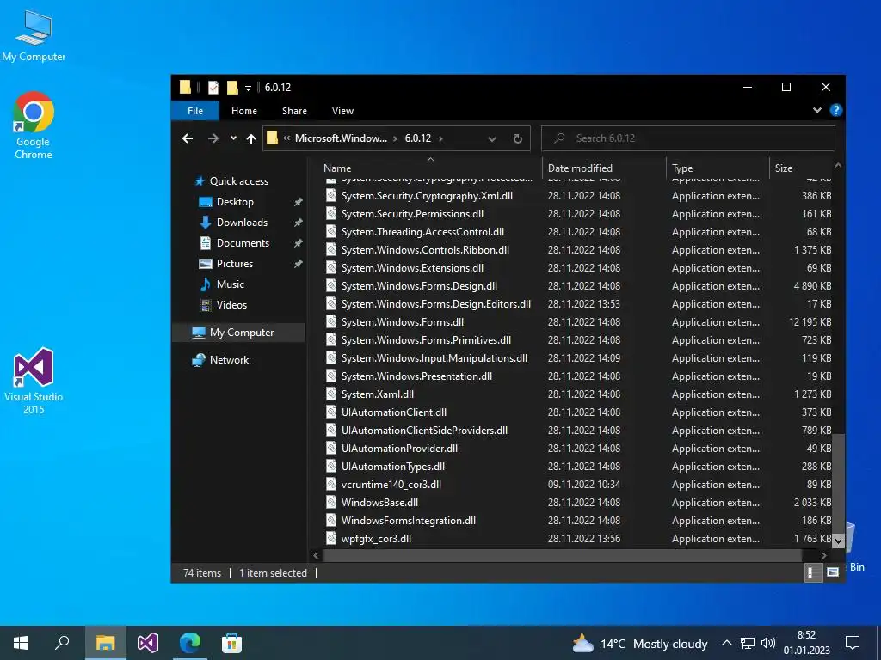This screenshot has height=660, width=881.
Task: Go up one folder level
Action: (251, 138)
